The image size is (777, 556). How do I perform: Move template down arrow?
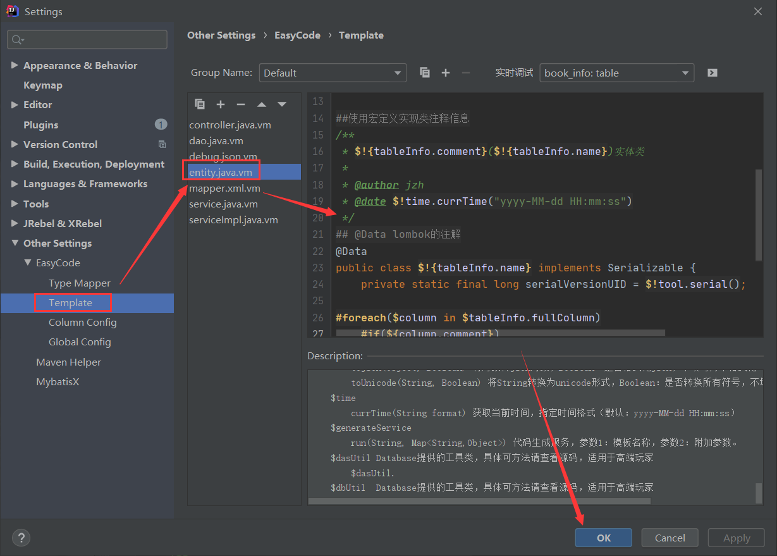click(x=282, y=104)
